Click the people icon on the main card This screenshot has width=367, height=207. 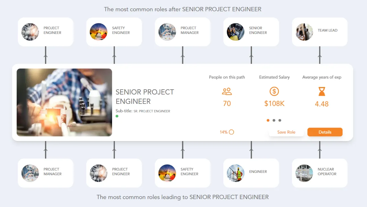[x=227, y=91]
